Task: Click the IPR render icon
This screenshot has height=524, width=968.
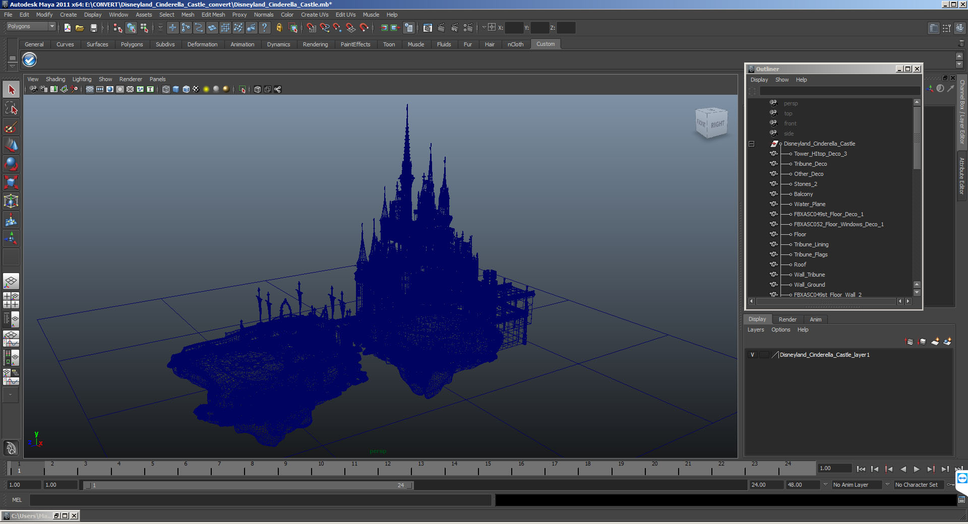Action: pyautogui.click(x=455, y=28)
